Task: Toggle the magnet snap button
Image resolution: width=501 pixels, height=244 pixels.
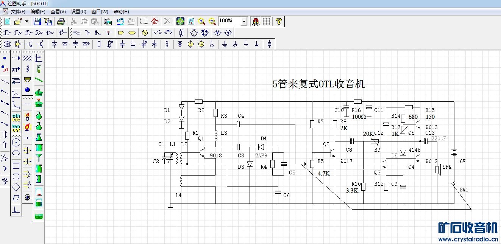Action: [256, 22]
